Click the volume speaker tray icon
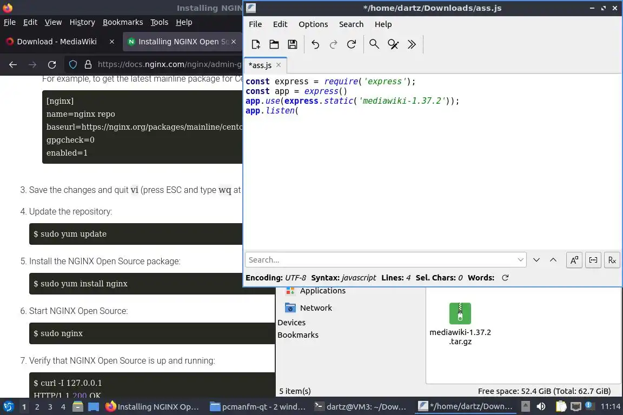The height and width of the screenshot is (415, 623). point(541,406)
